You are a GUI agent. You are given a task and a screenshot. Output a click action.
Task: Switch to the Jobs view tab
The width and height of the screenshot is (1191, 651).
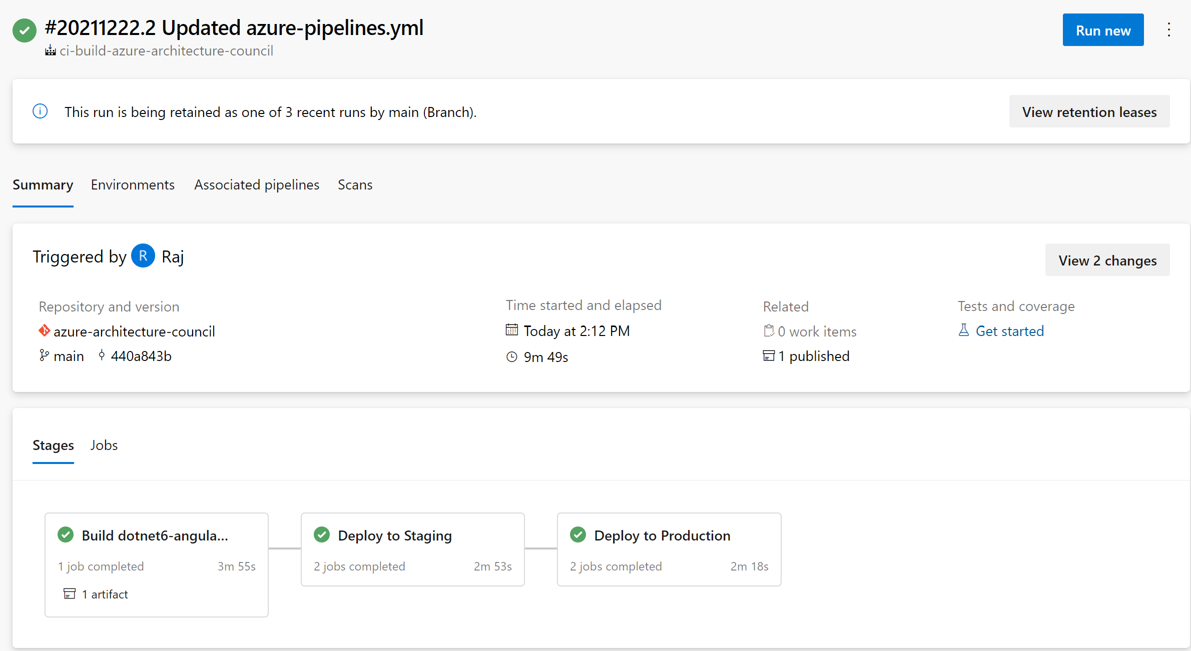(104, 445)
